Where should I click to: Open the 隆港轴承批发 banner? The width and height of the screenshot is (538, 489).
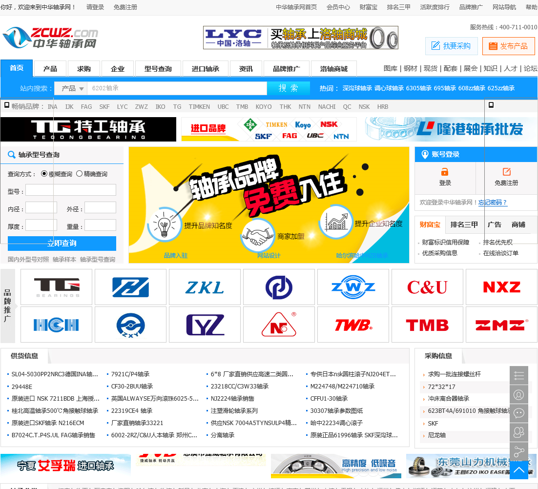[x=451, y=129]
